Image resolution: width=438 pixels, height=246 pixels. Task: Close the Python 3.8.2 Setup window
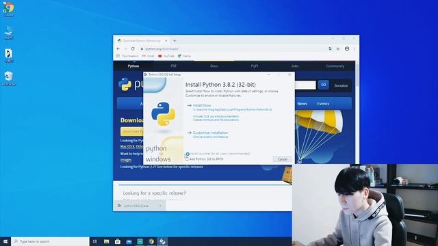tap(289, 74)
